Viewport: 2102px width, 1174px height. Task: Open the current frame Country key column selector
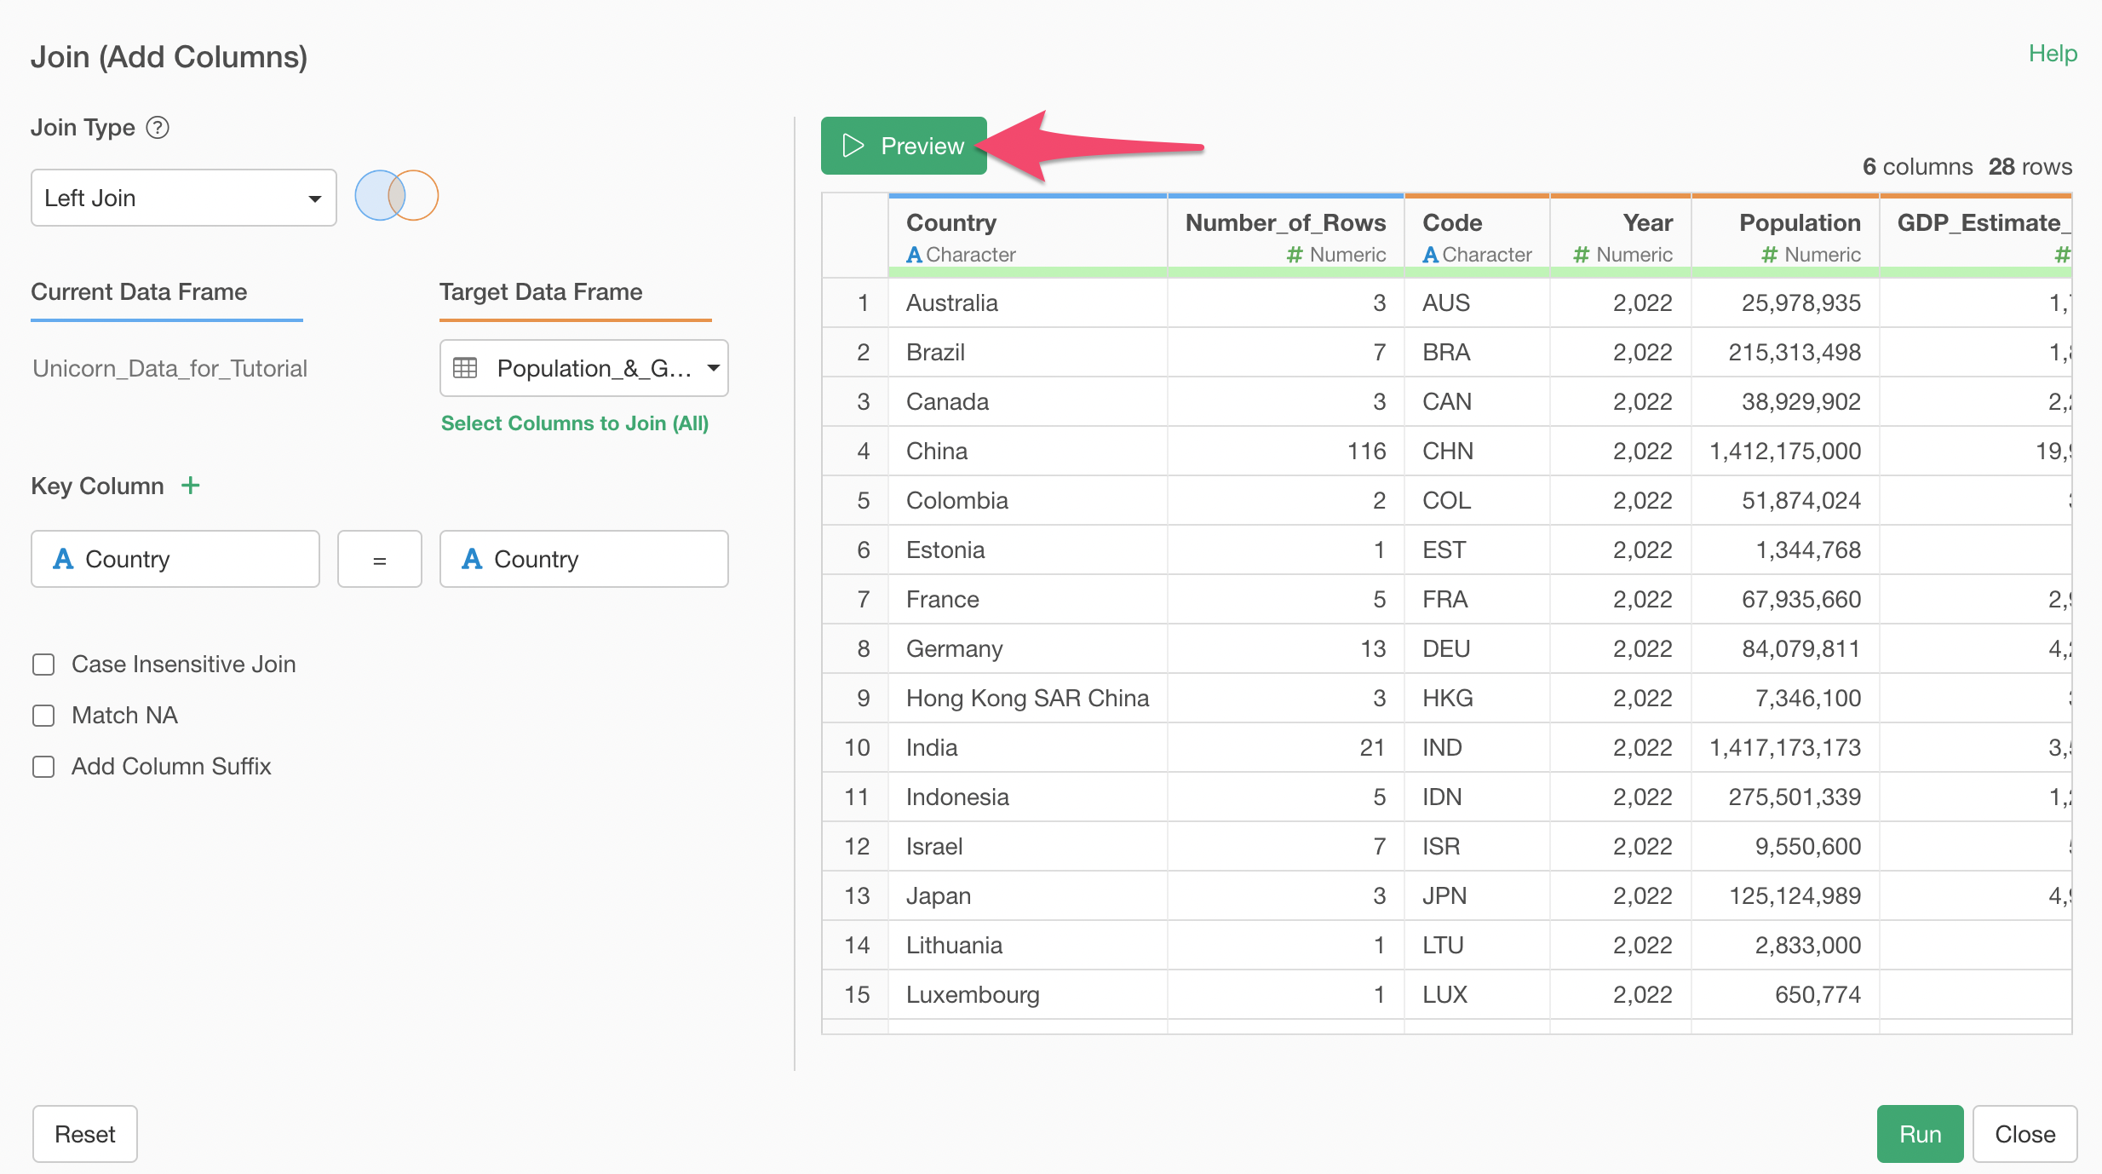[x=175, y=559]
